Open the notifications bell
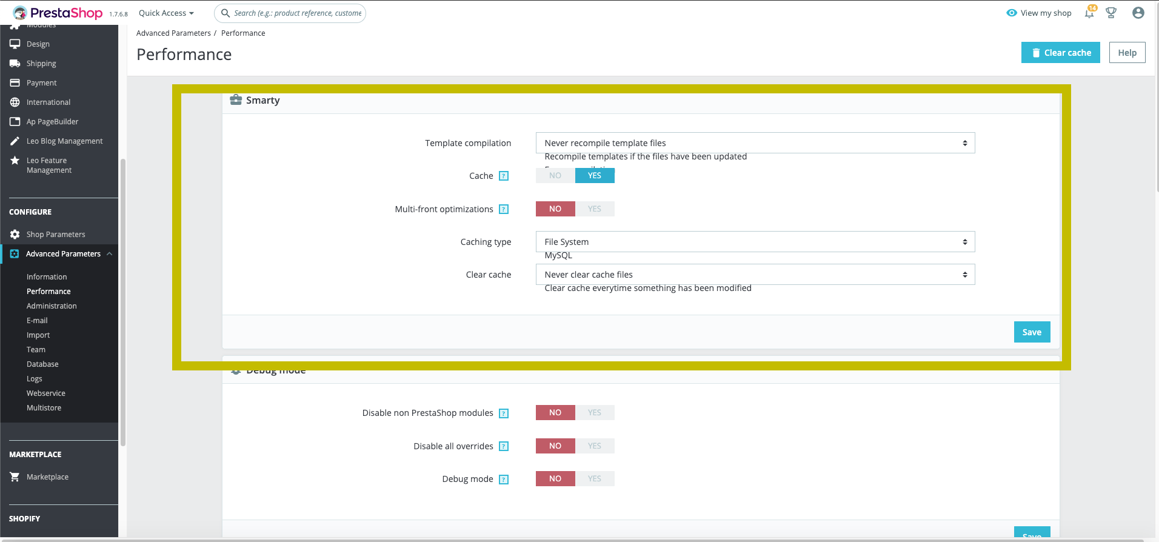1159x542 pixels. (x=1089, y=13)
